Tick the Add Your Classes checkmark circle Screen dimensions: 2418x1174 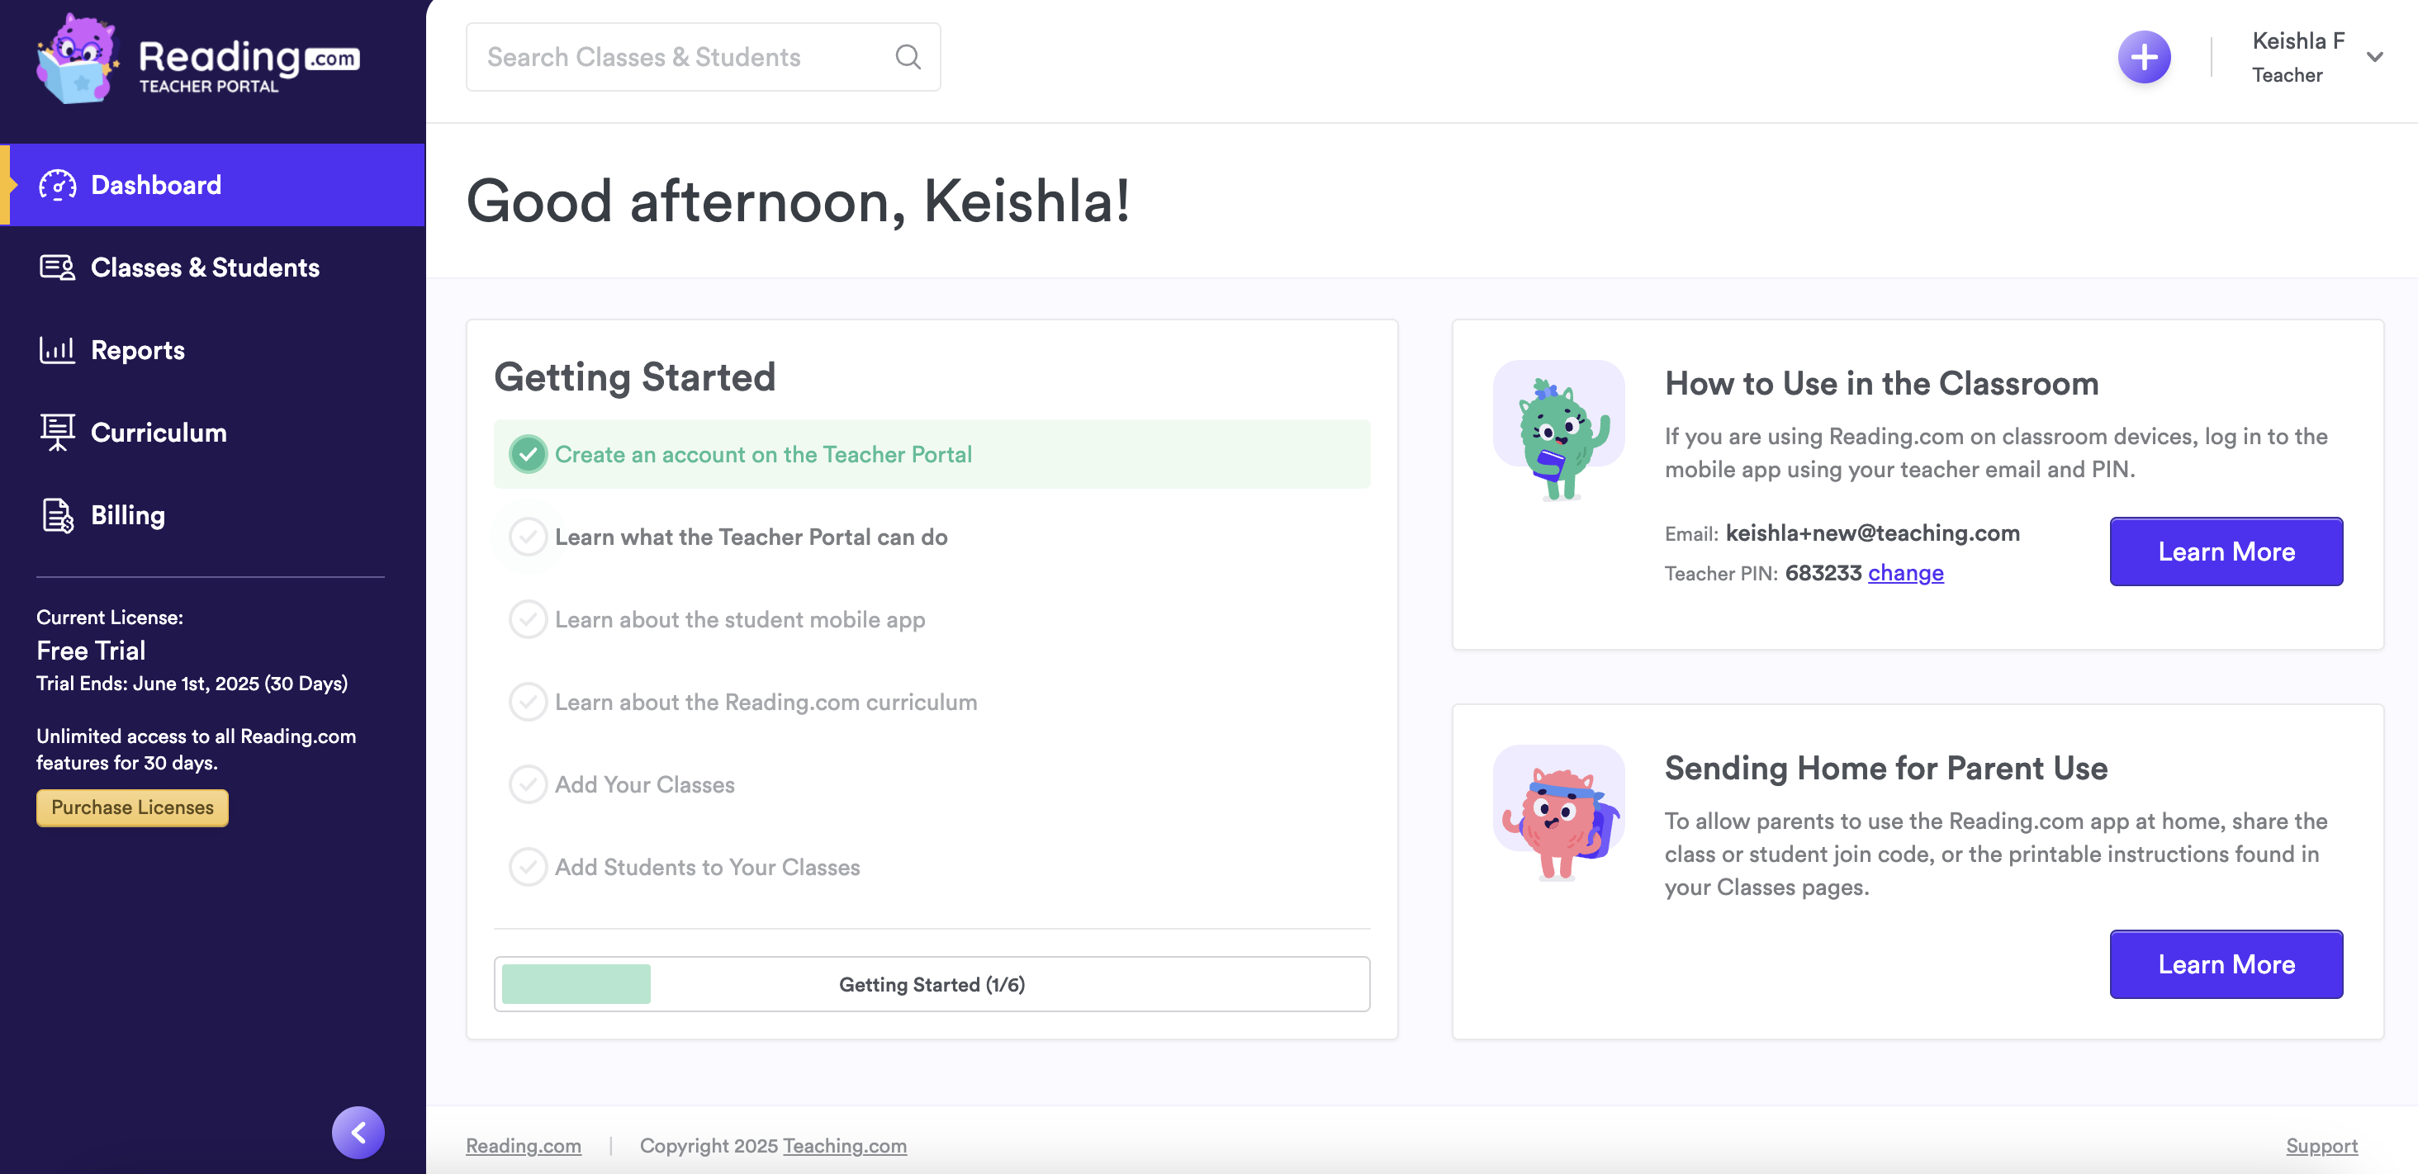[529, 784]
